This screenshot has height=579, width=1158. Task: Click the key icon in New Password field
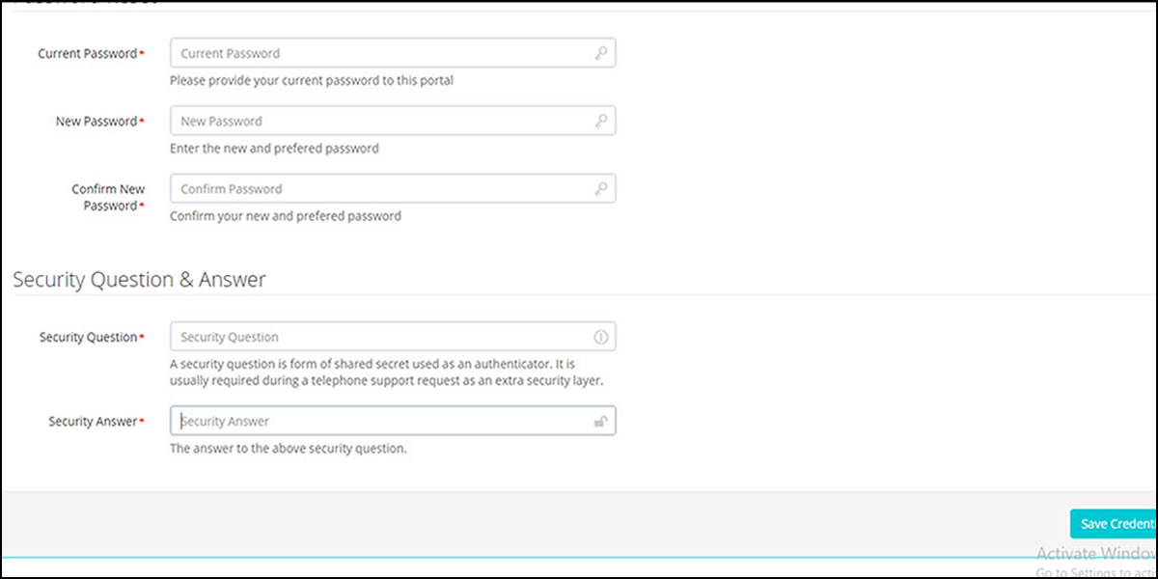pos(600,122)
